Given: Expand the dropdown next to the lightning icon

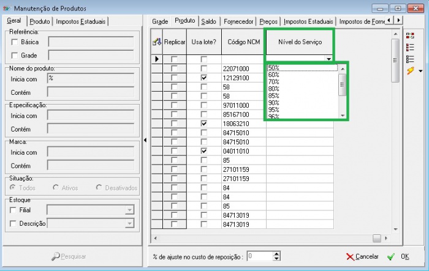Looking at the screenshot, I should [x=420, y=72].
